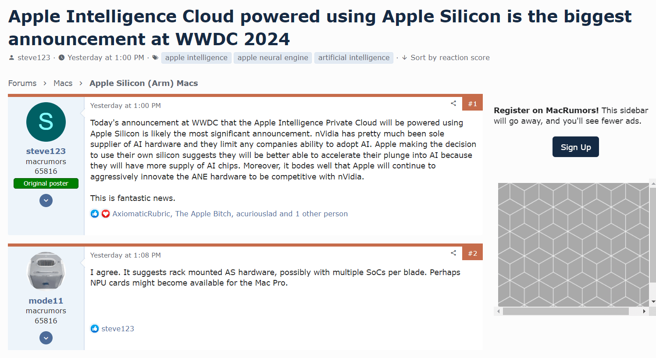
Task: Click share icon on post #1
Action: click(x=453, y=104)
